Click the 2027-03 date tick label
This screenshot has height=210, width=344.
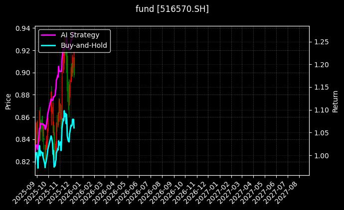[x=229, y=192]
